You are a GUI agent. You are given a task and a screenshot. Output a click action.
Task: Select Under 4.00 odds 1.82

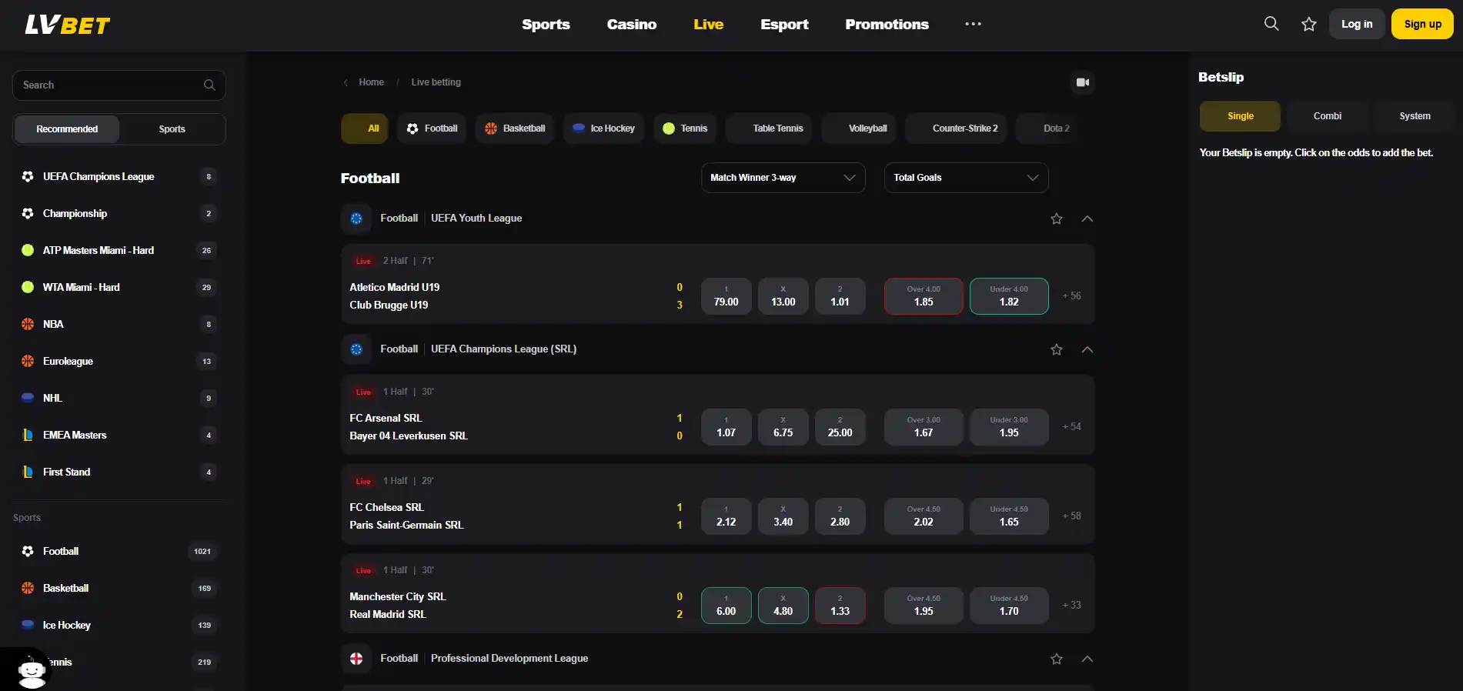pyautogui.click(x=1009, y=296)
